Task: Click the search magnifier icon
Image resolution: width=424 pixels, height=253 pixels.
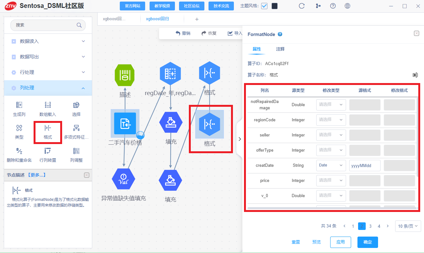Action: tap(79, 25)
